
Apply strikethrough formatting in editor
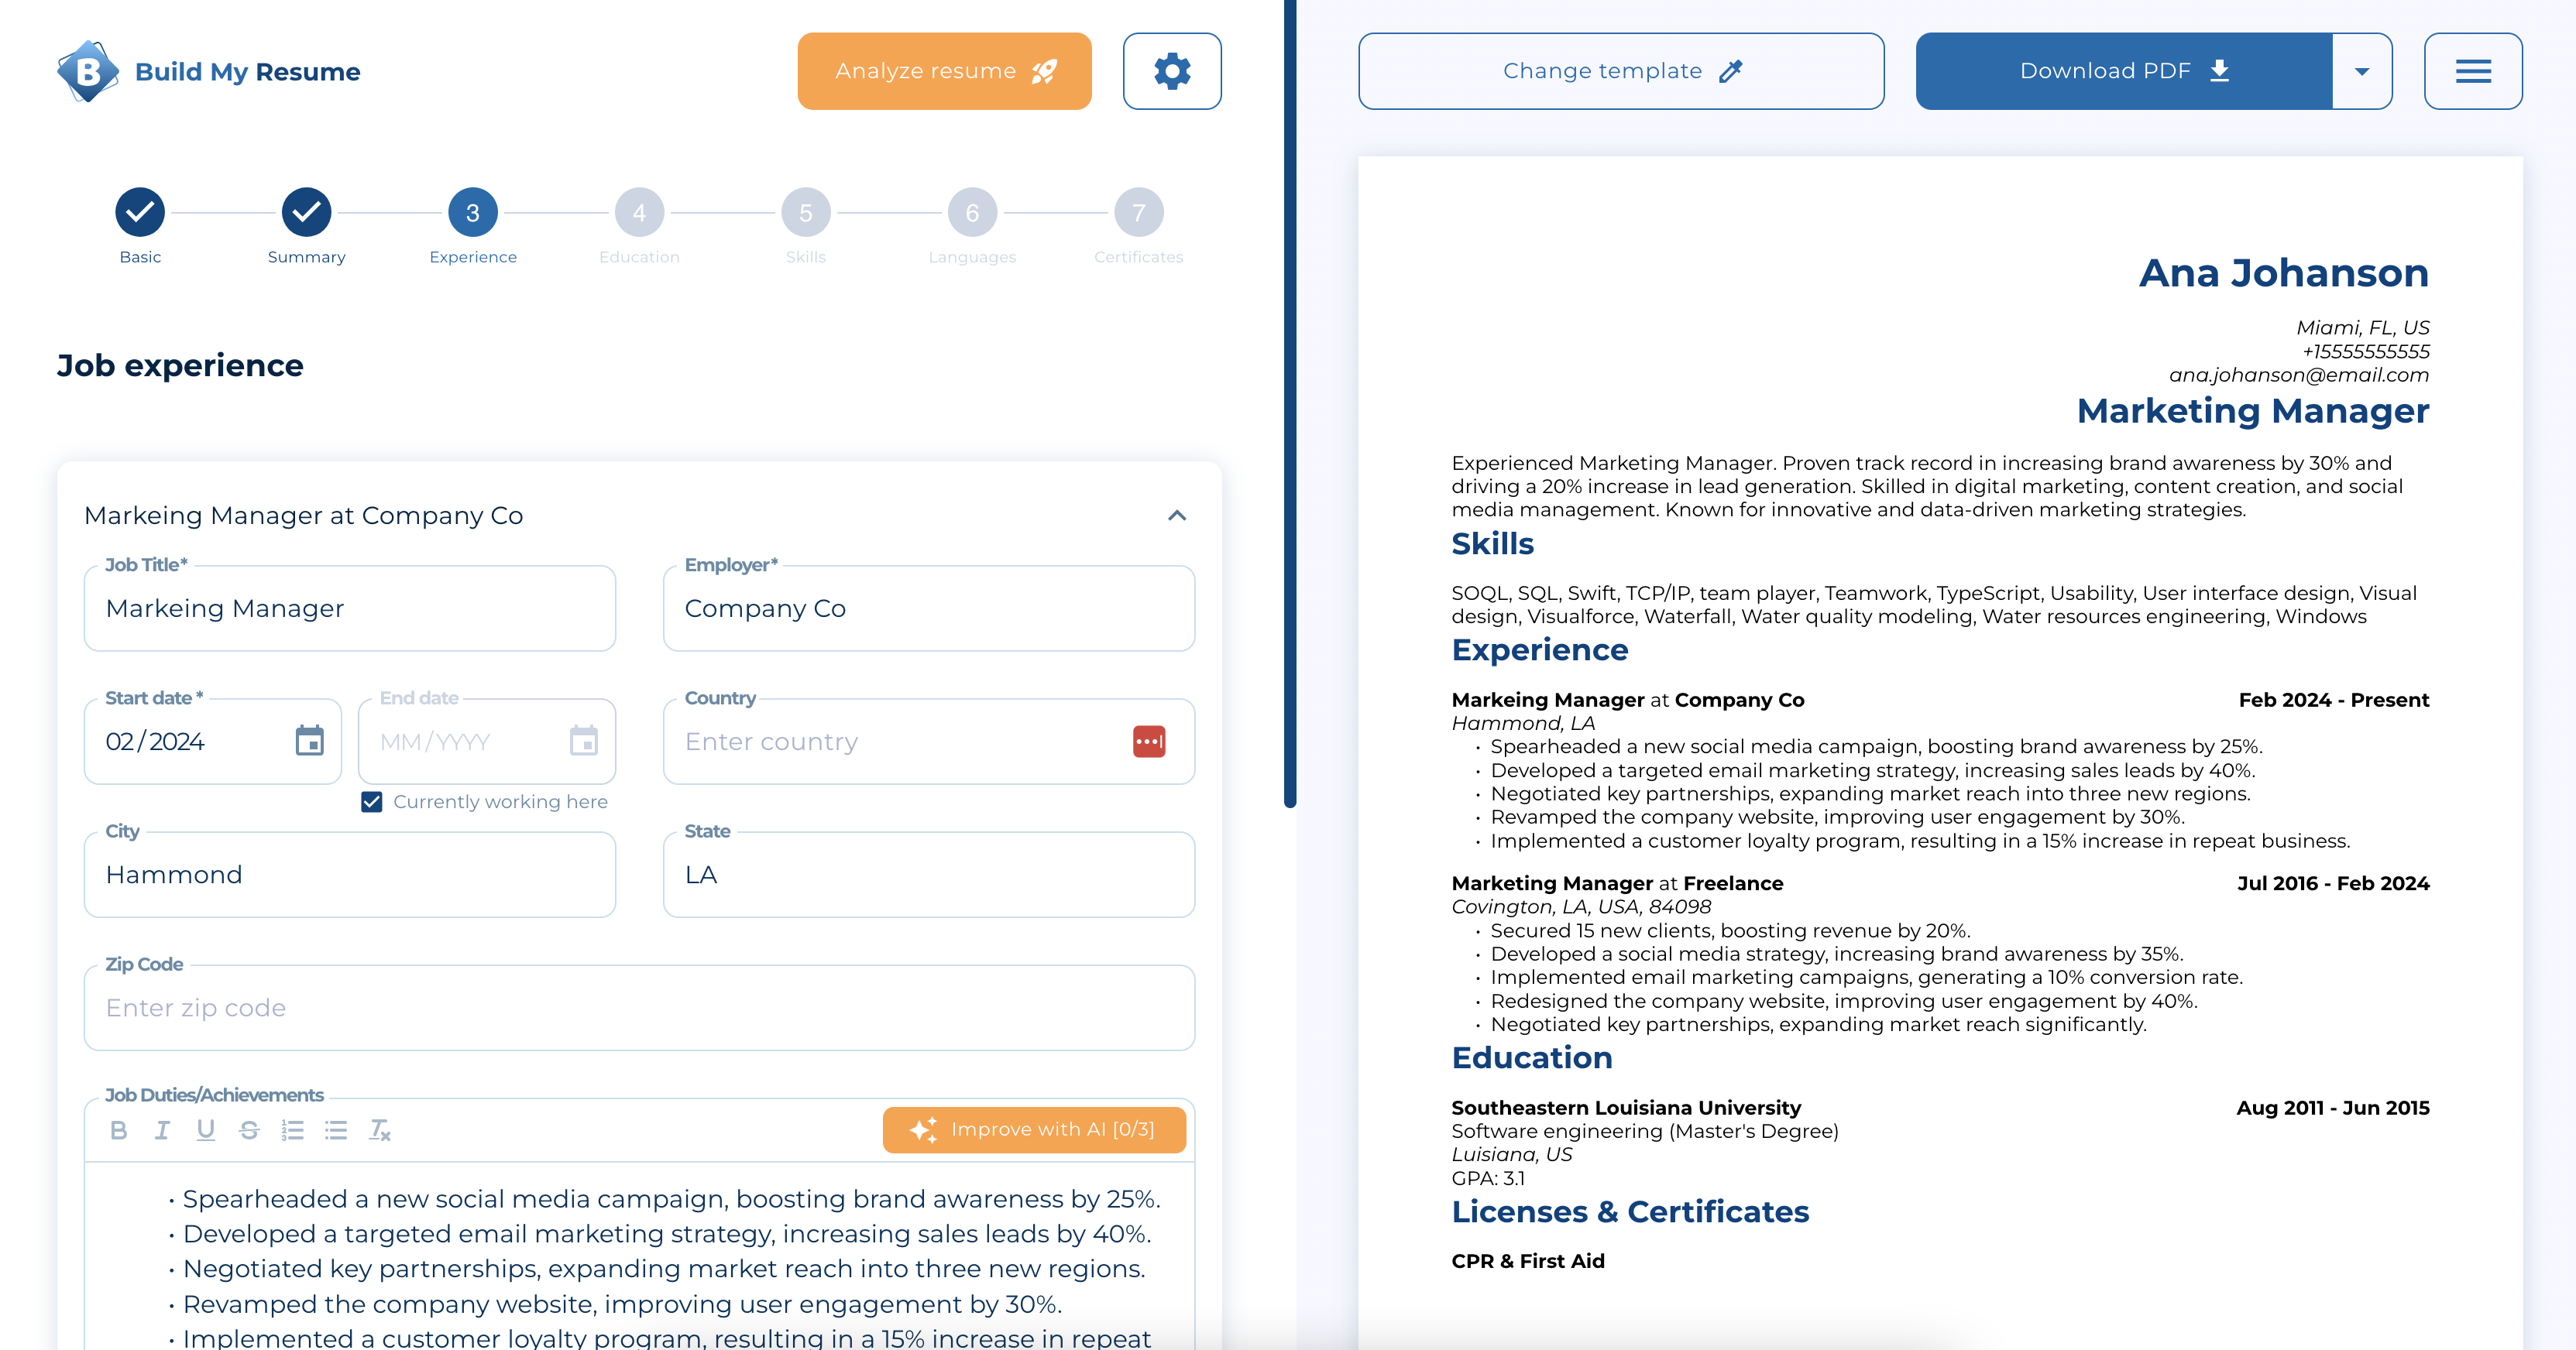click(x=249, y=1129)
